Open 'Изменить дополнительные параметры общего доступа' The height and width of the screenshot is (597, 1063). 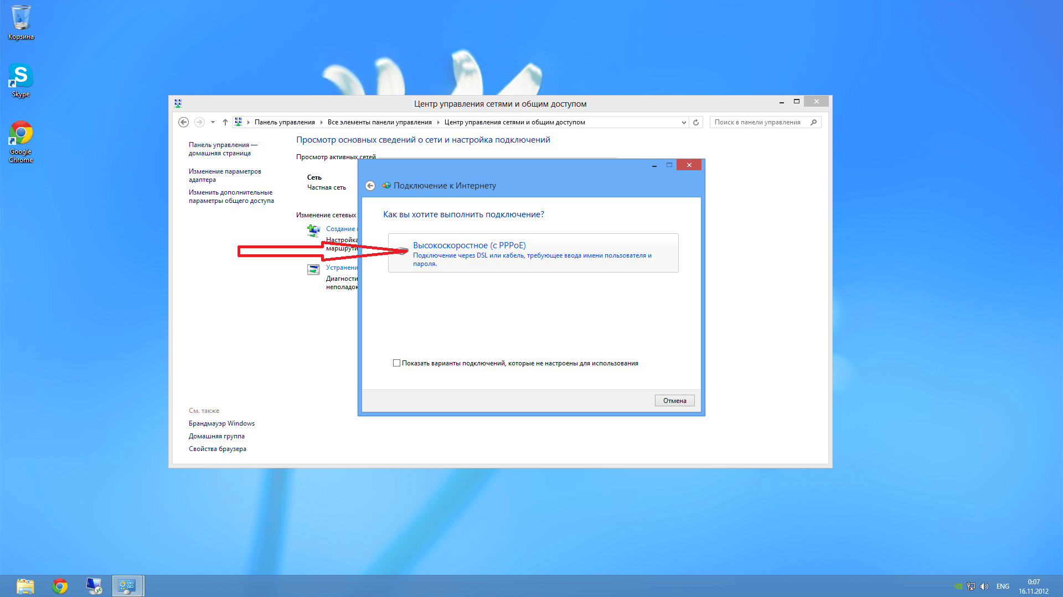(x=231, y=197)
